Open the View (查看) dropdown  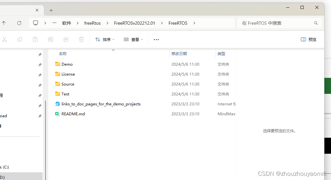133,39
